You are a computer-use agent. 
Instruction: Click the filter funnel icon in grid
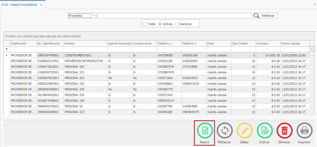(7, 49)
